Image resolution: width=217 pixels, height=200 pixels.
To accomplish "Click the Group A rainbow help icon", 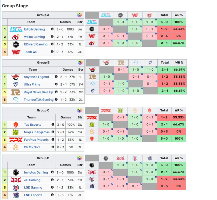I will (80, 15).
